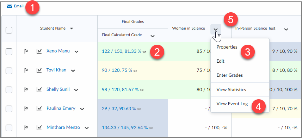This screenshot has height=138, width=302.
Task: Choose Enter Grades from the context menu
Action: point(229,75)
